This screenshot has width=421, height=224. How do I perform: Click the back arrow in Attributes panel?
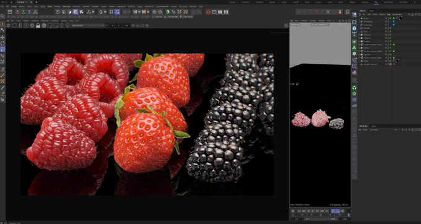coord(396,130)
